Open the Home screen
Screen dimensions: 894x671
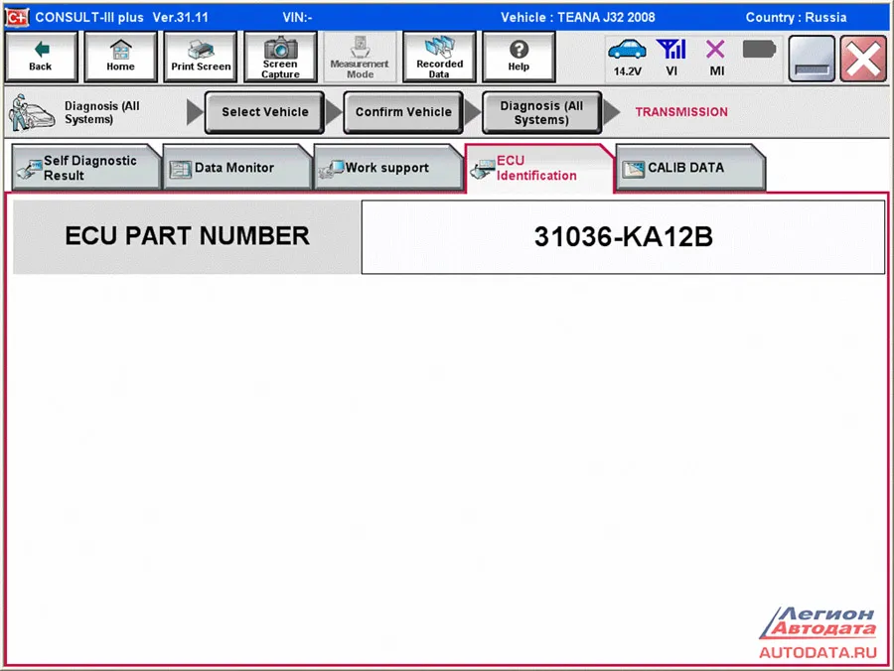[120, 57]
